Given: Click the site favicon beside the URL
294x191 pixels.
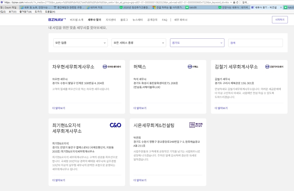Looking at the screenshot, I should pyautogui.click(x=2, y=2).
